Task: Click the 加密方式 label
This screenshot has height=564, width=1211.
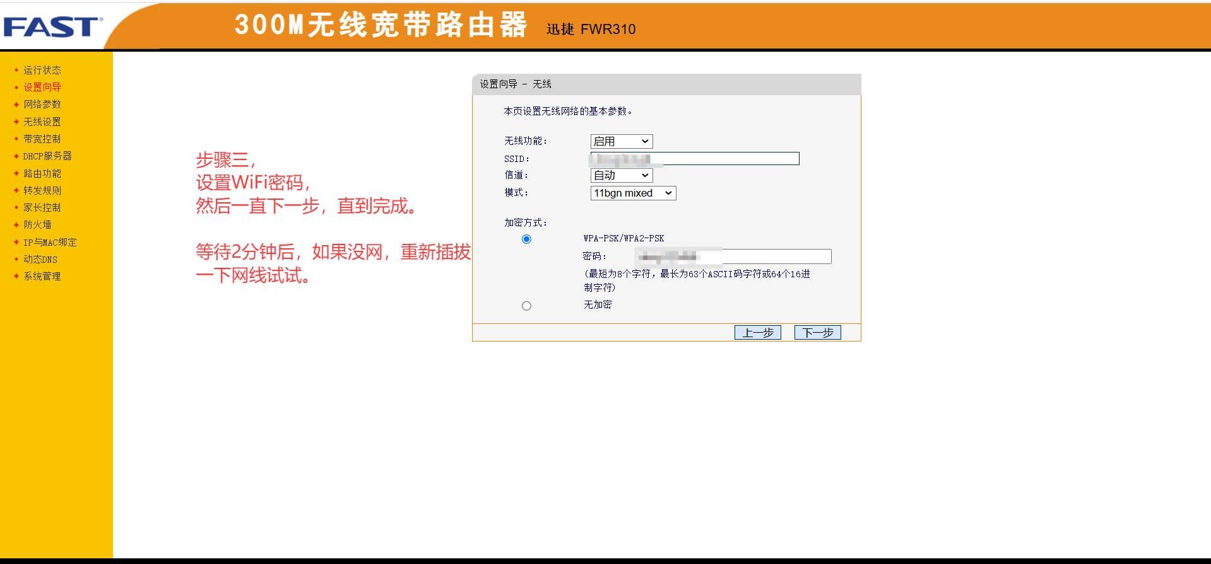Action: pyautogui.click(x=525, y=222)
